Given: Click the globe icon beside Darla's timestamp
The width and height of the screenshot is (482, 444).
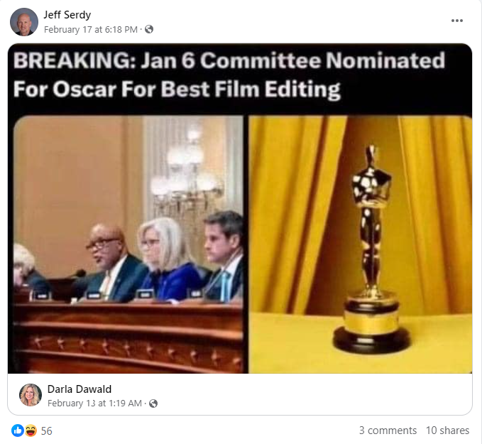Looking at the screenshot, I should (153, 404).
